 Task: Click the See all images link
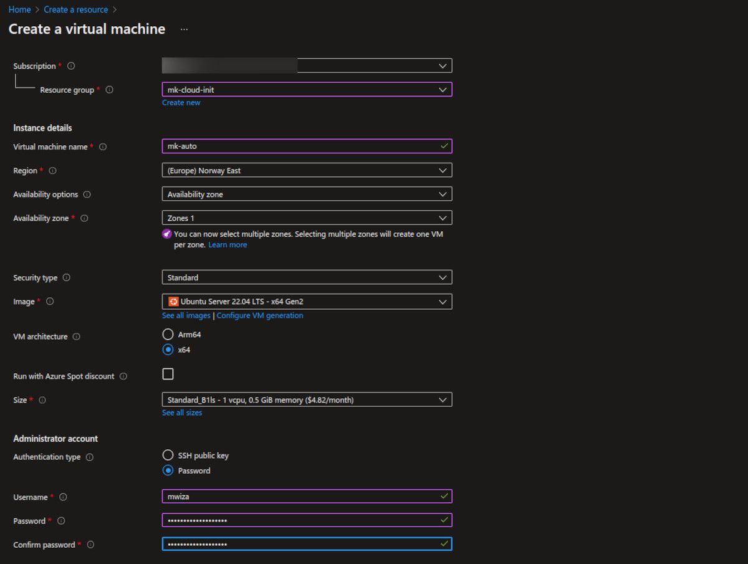coord(186,316)
